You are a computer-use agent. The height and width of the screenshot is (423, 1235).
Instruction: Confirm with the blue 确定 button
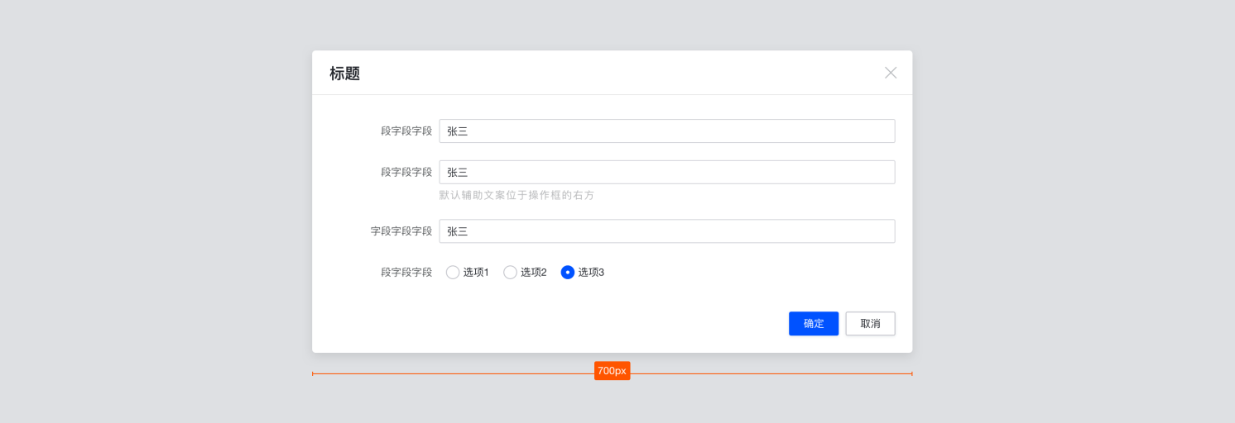(x=814, y=324)
